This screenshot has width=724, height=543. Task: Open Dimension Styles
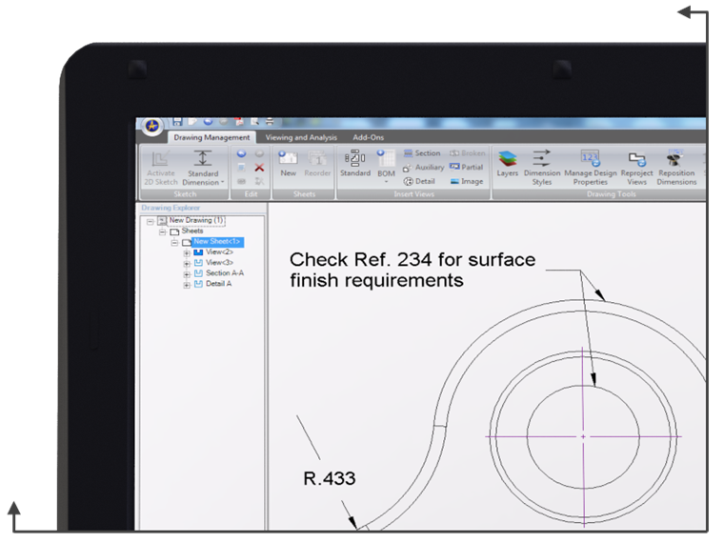[542, 168]
